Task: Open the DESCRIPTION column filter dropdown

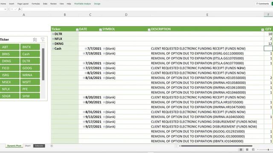Action: click(x=263, y=30)
